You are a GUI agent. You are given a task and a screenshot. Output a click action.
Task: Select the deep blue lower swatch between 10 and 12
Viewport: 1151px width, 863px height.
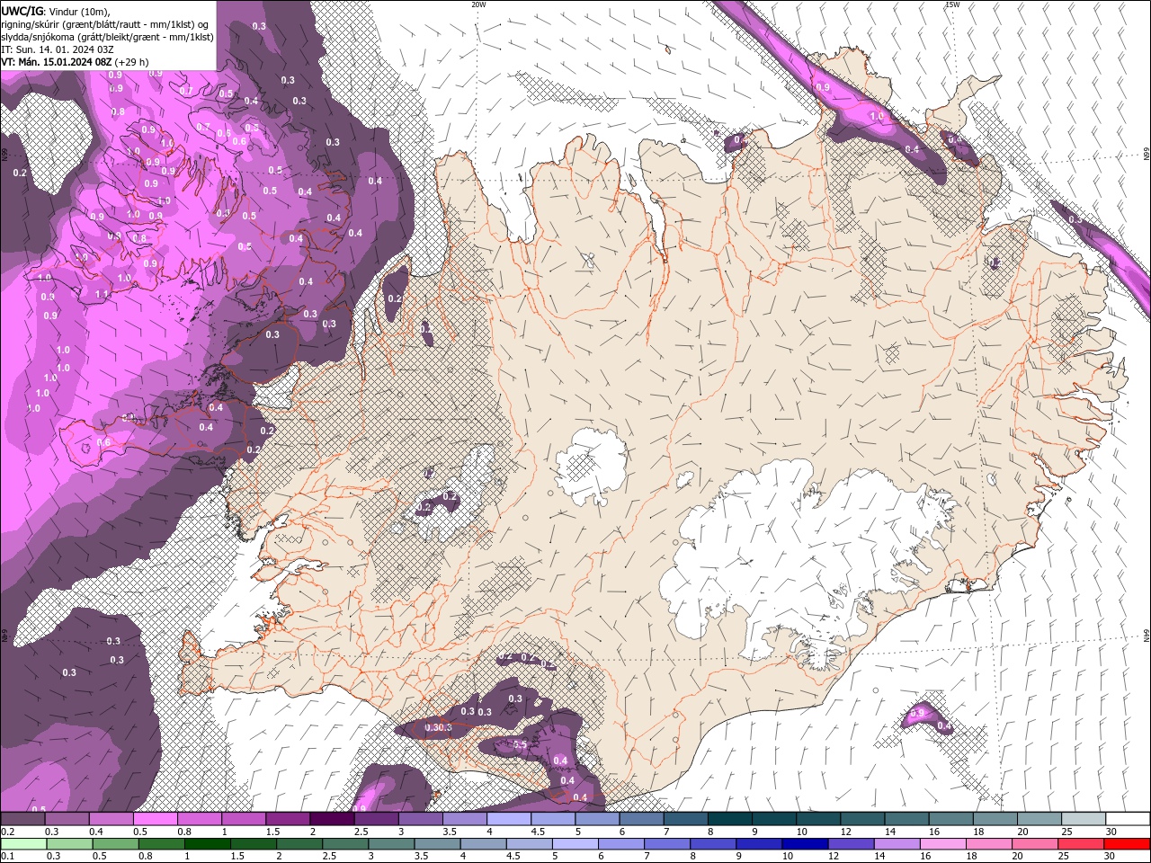(x=804, y=844)
